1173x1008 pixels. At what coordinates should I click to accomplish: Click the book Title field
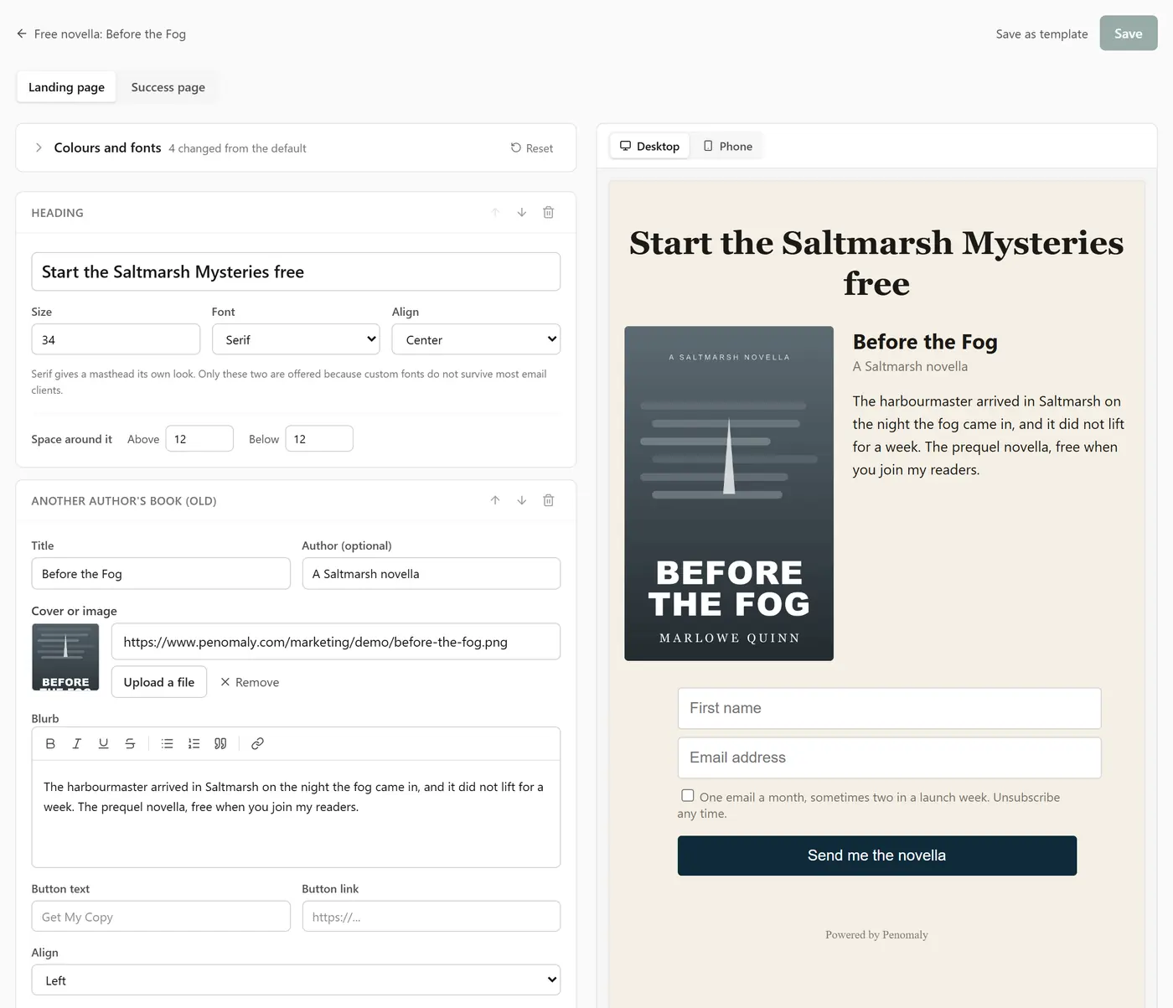click(x=161, y=574)
